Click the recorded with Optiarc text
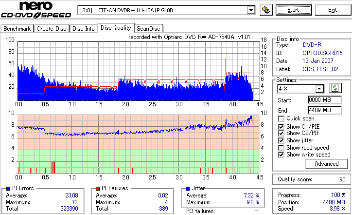The width and height of the screenshot is (352, 215). pos(189,37)
